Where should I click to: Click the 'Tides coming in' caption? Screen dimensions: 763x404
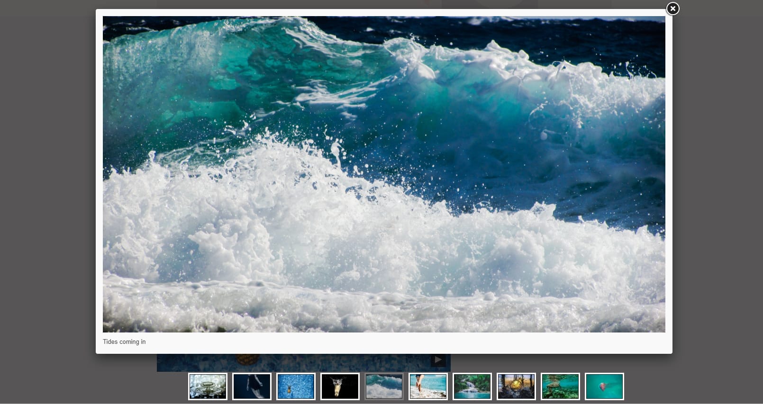tap(124, 342)
